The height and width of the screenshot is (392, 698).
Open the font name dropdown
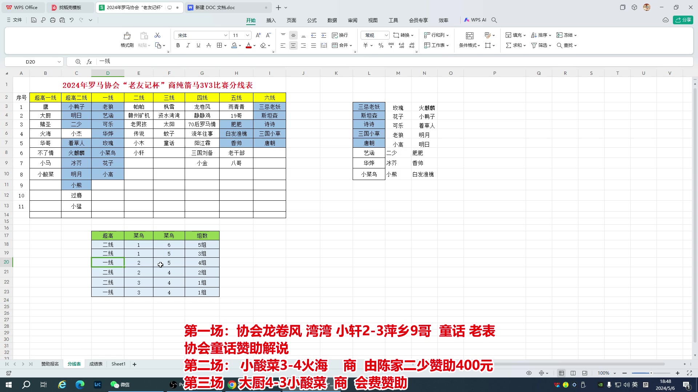pos(225,35)
